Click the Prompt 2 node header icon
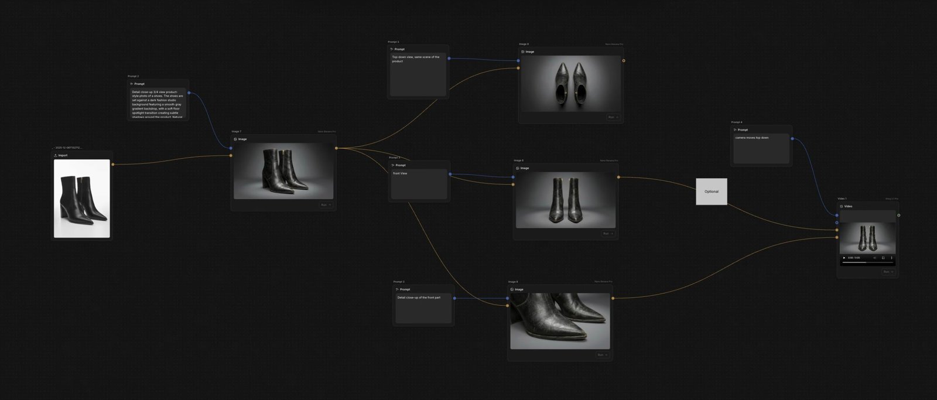The width and height of the screenshot is (937, 400). click(x=131, y=84)
